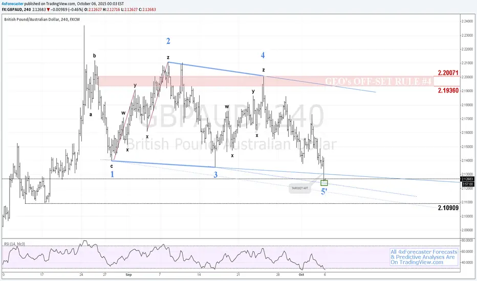Click the Sep date axis label
This screenshot has width=477, height=281.
pyautogui.click(x=128, y=275)
